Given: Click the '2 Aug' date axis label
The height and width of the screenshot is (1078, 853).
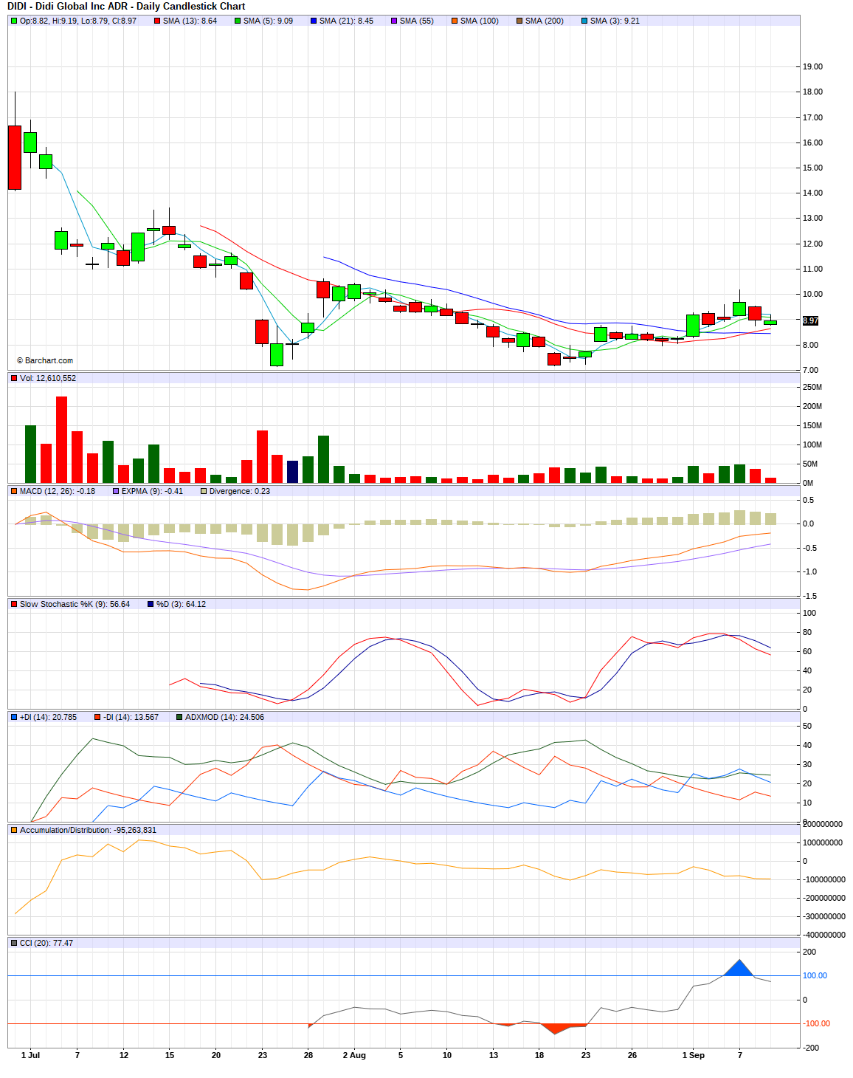Looking at the screenshot, I should (354, 1055).
